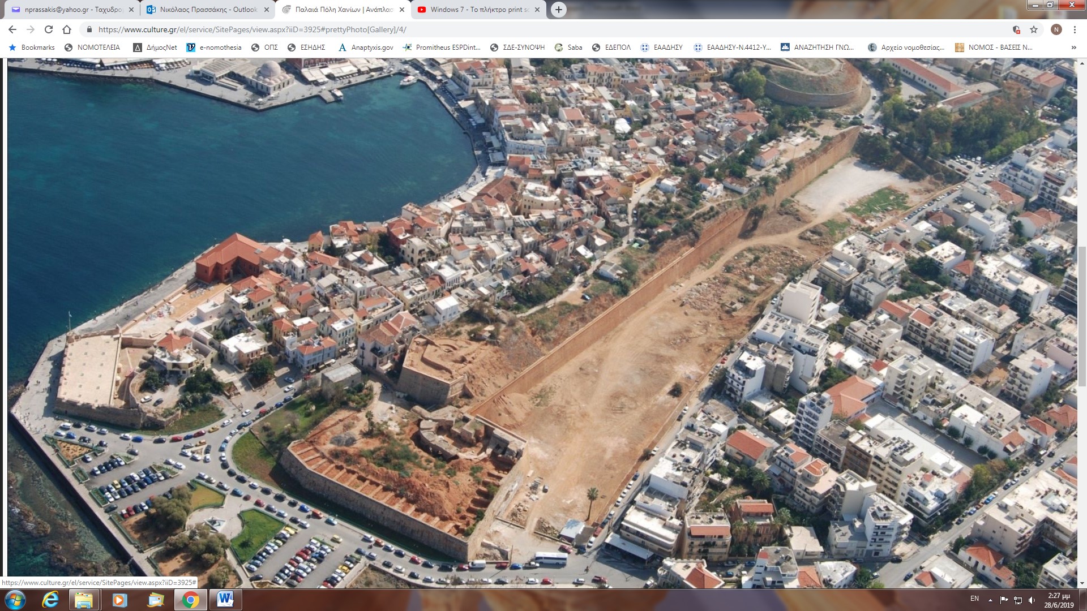Image resolution: width=1087 pixels, height=611 pixels.
Task: Show hidden system tray icons
Action: coord(990,600)
